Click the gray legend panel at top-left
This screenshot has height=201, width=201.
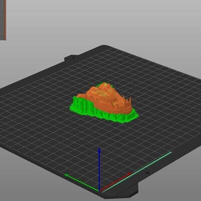click(x=2, y=20)
